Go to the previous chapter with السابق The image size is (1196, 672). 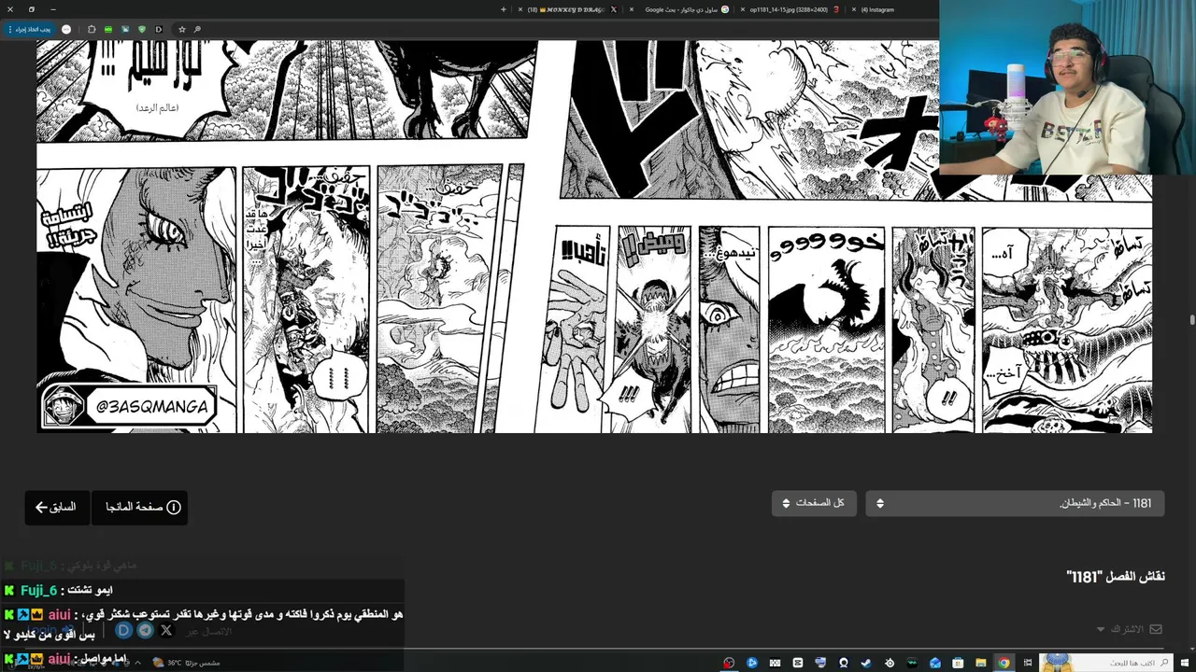[x=57, y=507]
